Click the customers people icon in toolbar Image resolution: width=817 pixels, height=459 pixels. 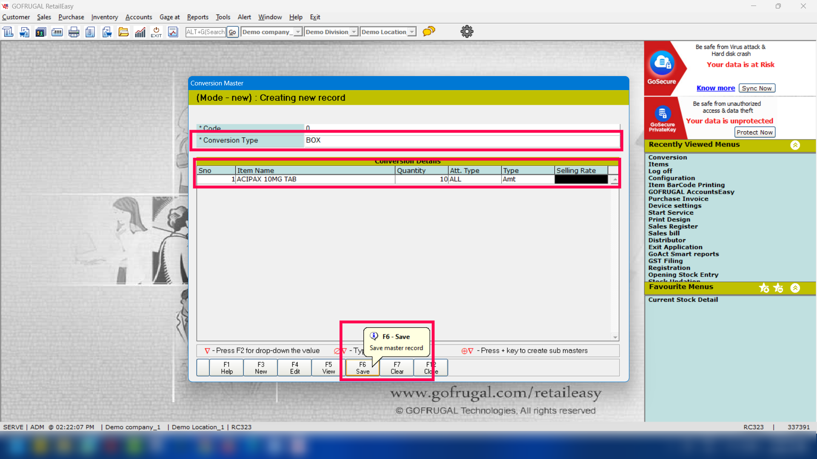click(x=40, y=32)
